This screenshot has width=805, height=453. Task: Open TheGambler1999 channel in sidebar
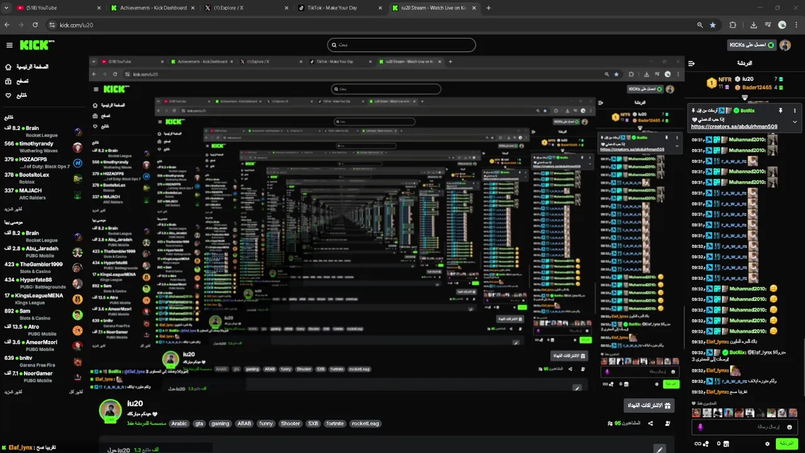tap(43, 267)
